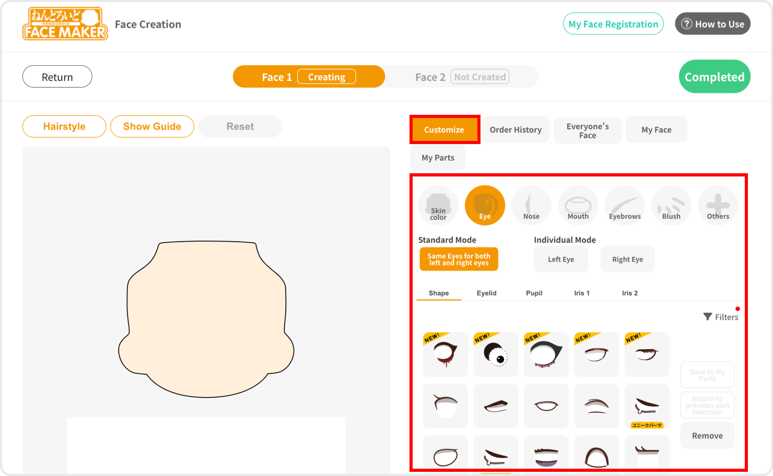Open How to Use help
This screenshot has height=476, width=773.
click(712, 24)
